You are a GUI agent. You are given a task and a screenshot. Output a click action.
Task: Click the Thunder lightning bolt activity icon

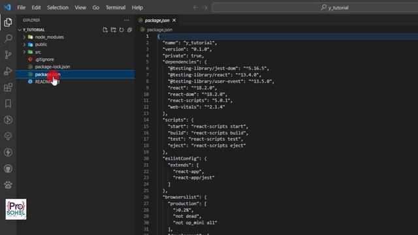pyautogui.click(x=8, y=152)
